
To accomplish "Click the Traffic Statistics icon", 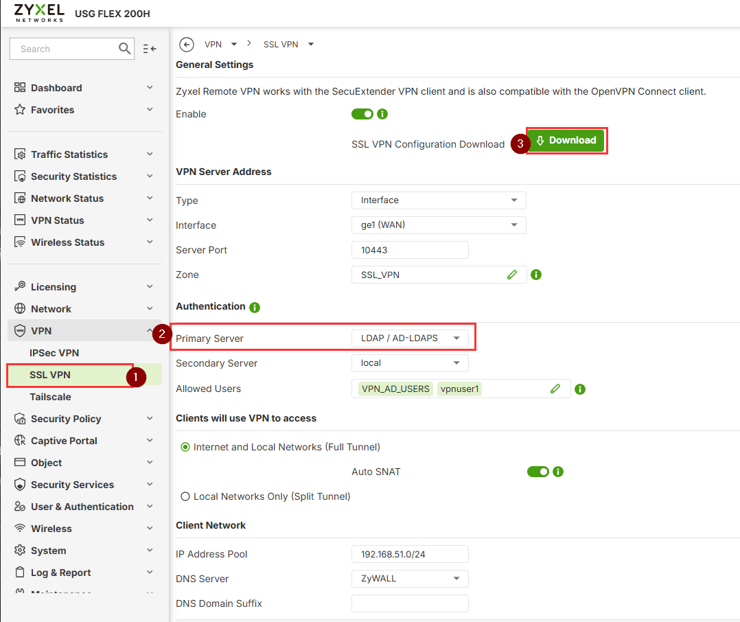I will (x=20, y=154).
